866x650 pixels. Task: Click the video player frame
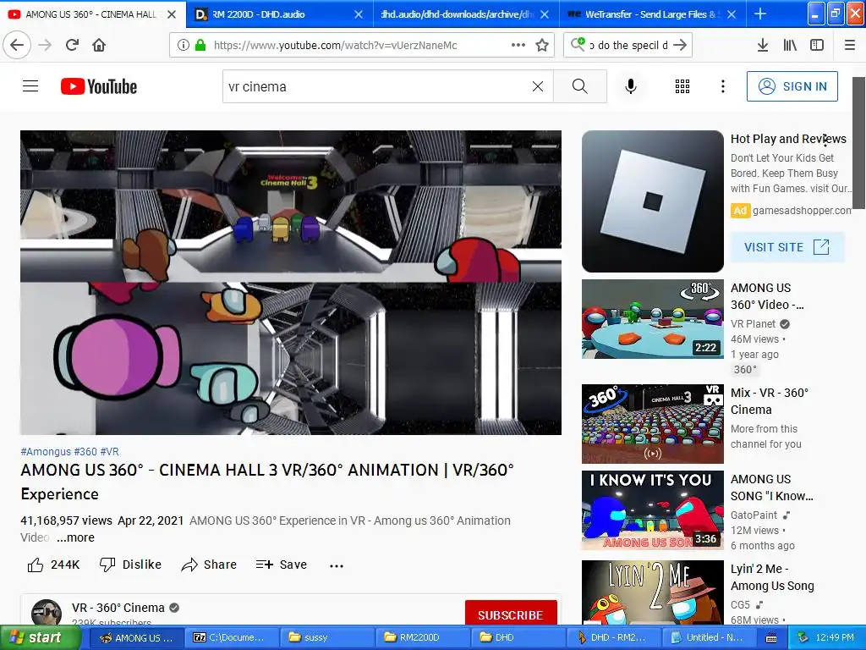pyautogui.click(x=291, y=283)
